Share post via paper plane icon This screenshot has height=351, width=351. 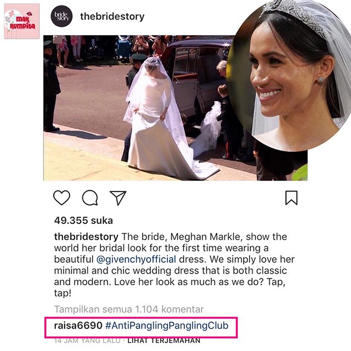118,198
